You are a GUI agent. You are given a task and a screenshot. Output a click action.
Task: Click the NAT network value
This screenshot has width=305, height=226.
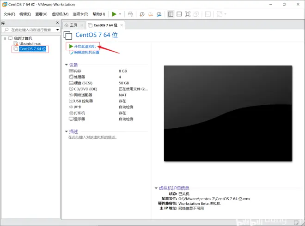pyautogui.click(x=122, y=95)
